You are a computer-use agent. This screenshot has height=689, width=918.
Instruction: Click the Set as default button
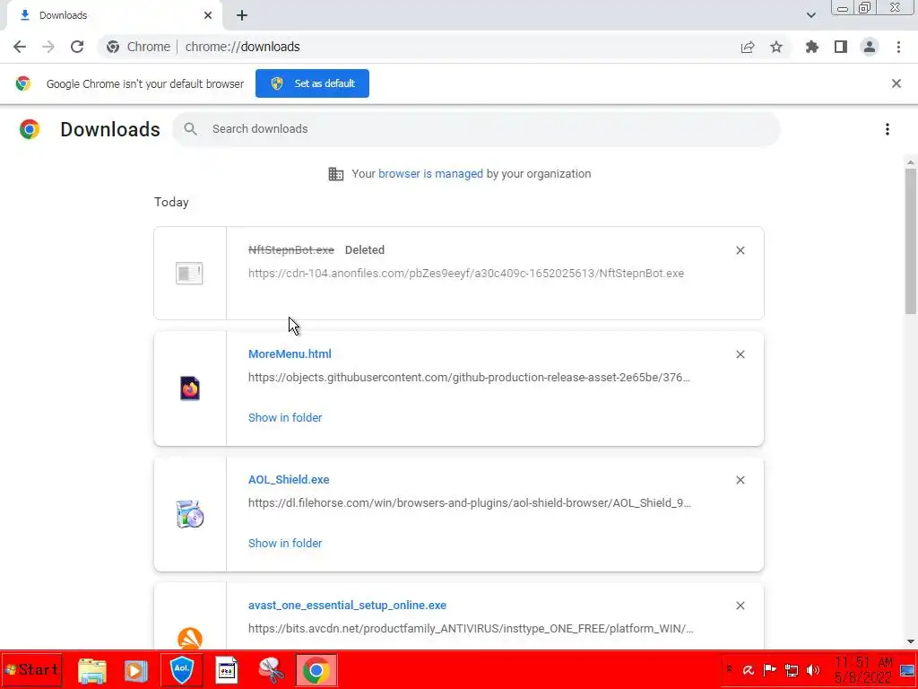[312, 83]
